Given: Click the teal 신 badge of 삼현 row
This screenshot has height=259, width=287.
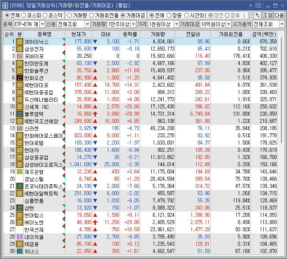Looking at the screenshot, I should click(20, 208).
